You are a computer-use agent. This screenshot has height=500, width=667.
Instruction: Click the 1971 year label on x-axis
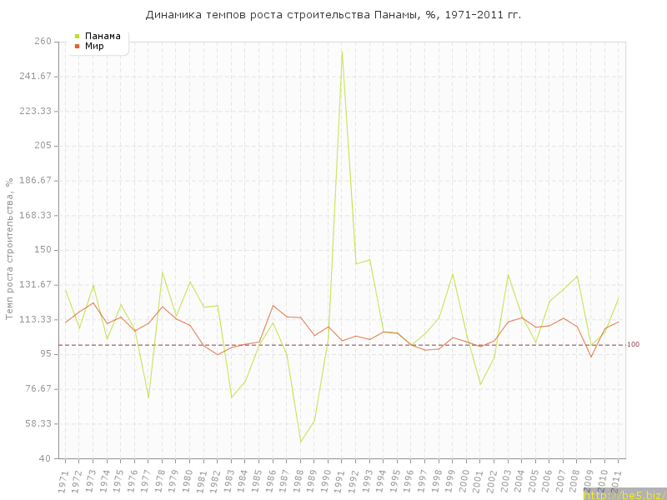coord(63,481)
